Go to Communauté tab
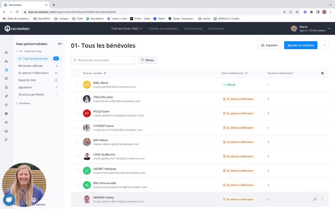335x209 pixels. pos(193,28)
